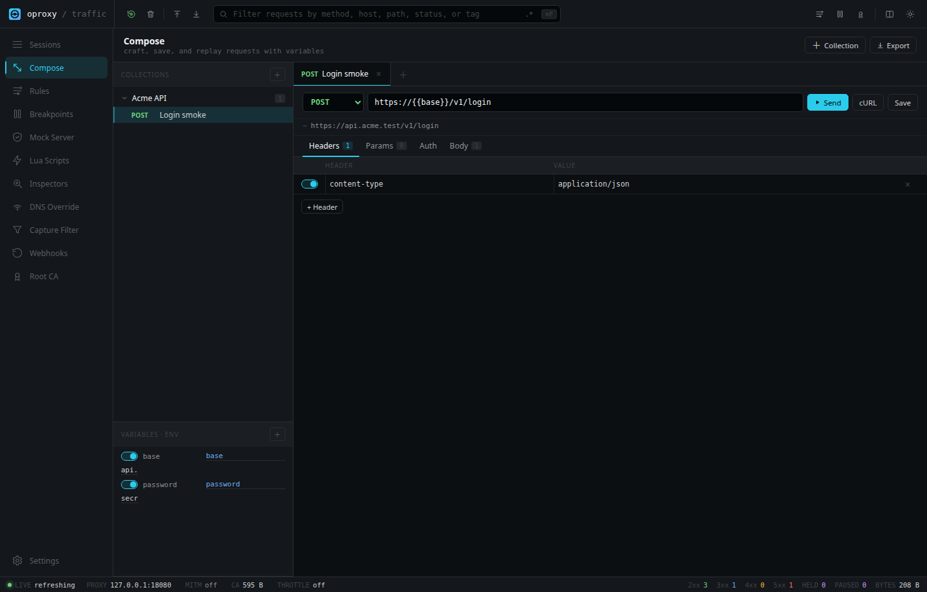Click the upload arrow icon in toolbar
Viewport: 927px width, 592px height.
pyautogui.click(x=177, y=14)
